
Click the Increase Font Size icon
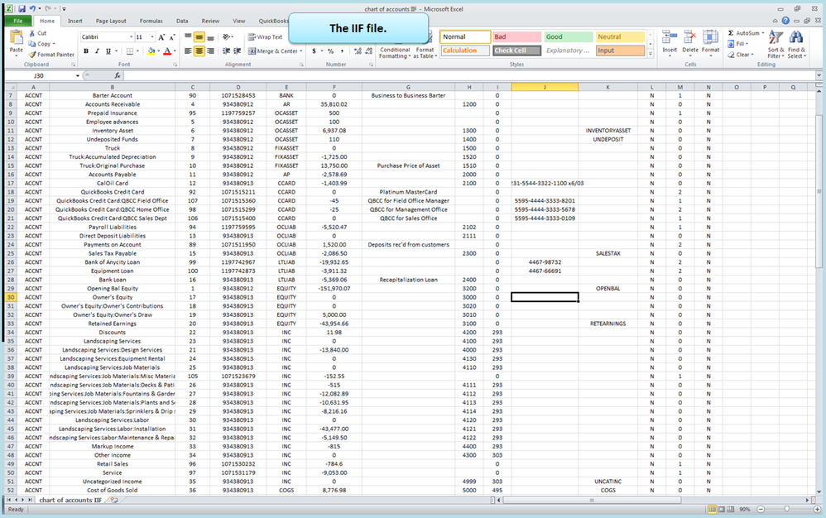click(x=161, y=37)
